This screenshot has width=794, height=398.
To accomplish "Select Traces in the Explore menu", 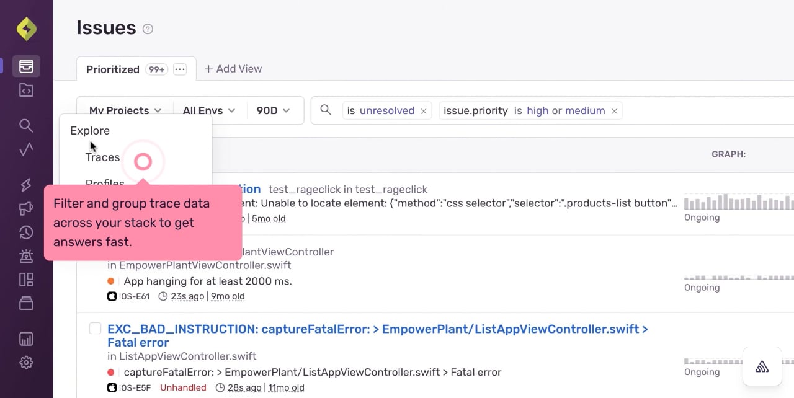I will 103,157.
